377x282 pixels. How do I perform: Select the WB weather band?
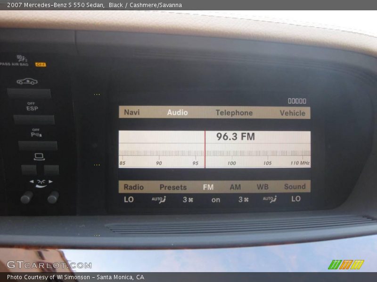tap(262, 187)
